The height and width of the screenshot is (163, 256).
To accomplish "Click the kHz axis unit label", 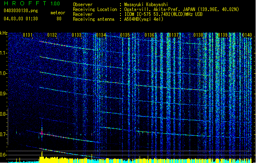I will click(4, 33).
